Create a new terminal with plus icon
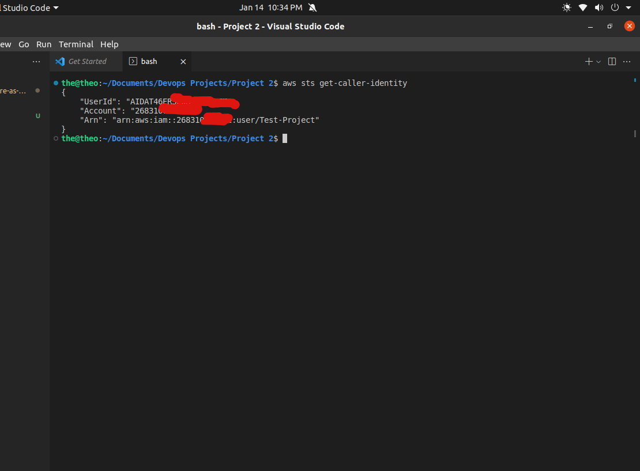The width and height of the screenshot is (640, 471). (x=588, y=62)
